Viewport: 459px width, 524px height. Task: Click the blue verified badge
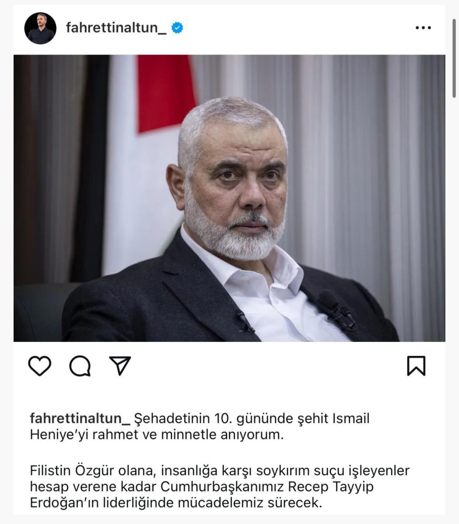coord(177,28)
